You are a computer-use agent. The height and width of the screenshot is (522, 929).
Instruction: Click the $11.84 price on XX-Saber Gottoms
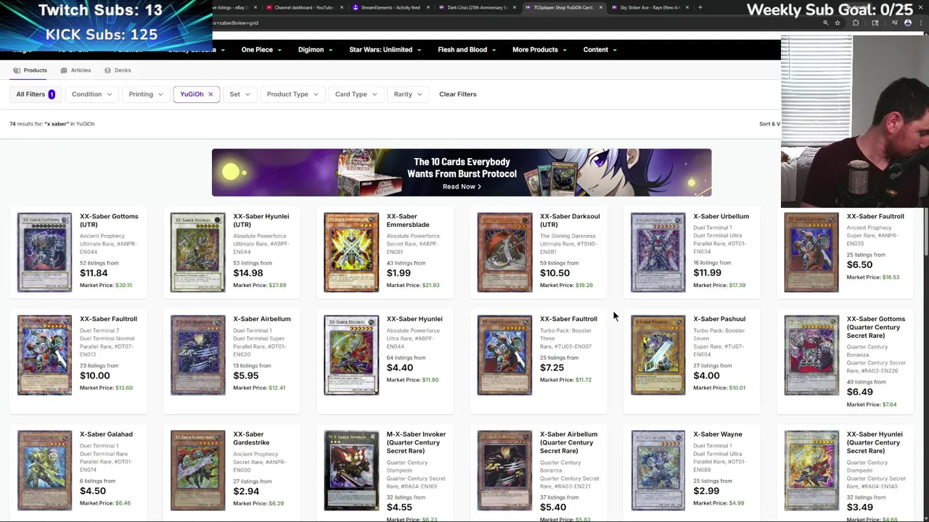tap(94, 273)
